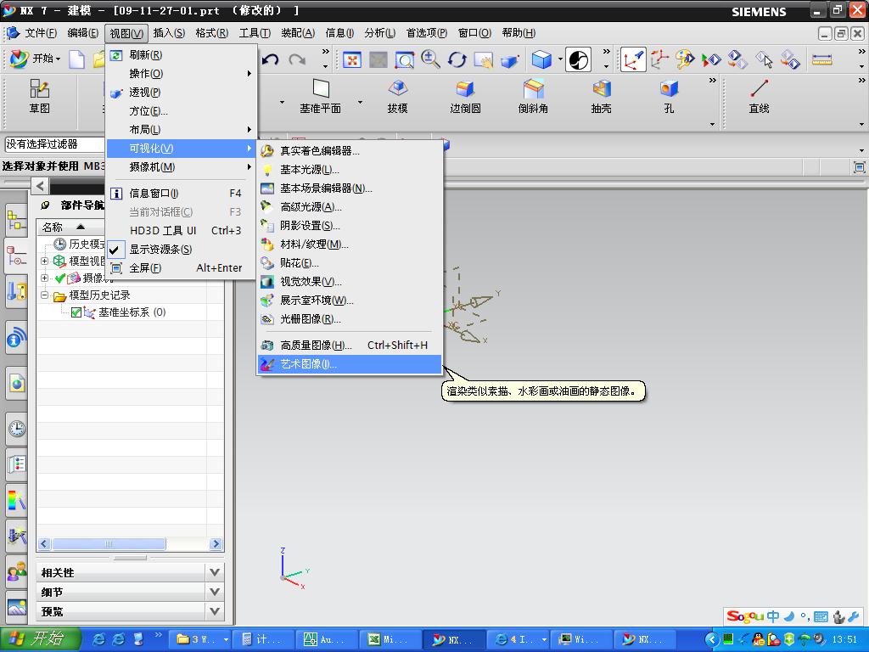The height and width of the screenshot is (652, 869).
Task: Click the shaded cube rendering style icon
Action: (x=541, y=59)
